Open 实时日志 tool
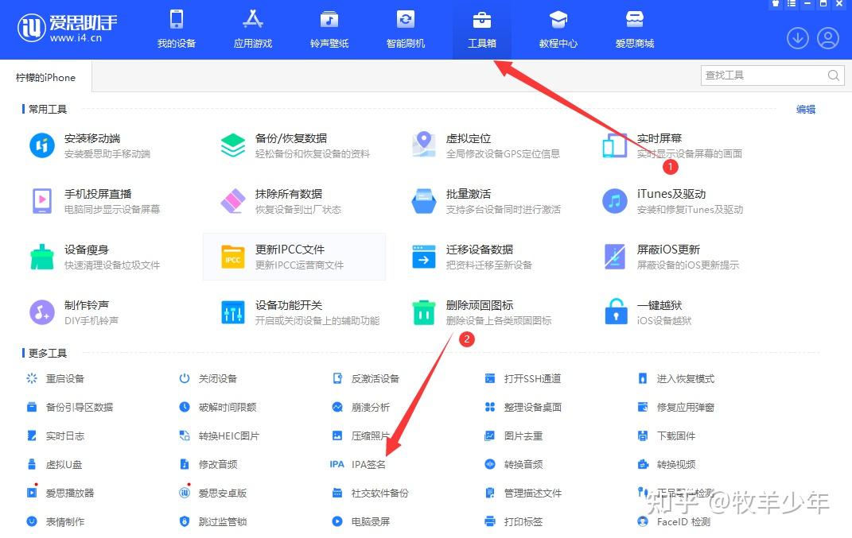Viewport: 852px width, 538px height. pos(56,436)
